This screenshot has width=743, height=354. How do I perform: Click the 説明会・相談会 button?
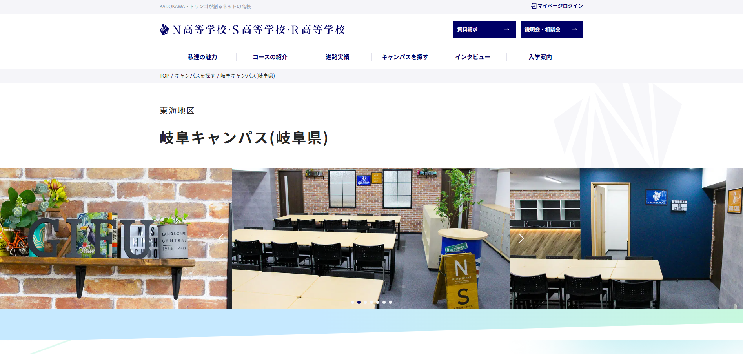click(x=552, y=29)
